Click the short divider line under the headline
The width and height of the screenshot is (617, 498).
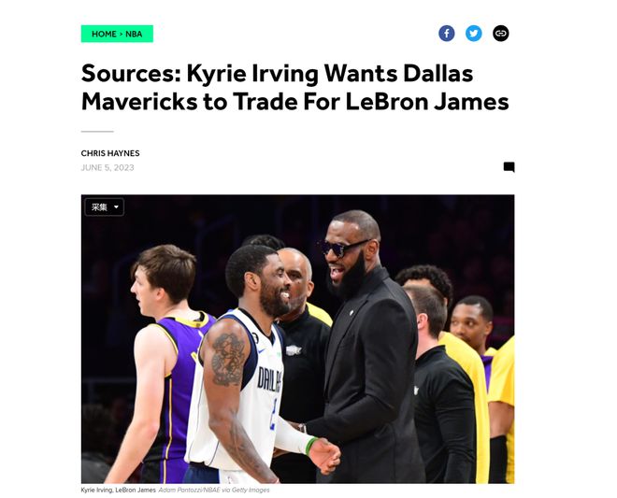(x=97, y=132)
